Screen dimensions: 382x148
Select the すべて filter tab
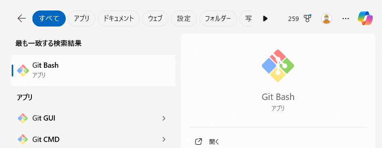tap(49, 19)
